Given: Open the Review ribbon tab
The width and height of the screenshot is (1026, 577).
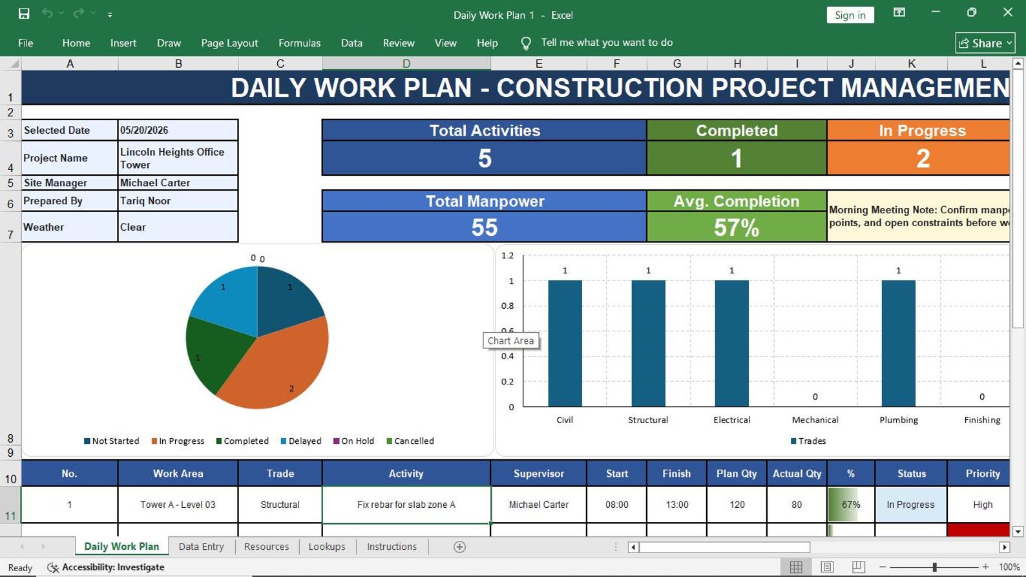Looking at the screenshot, I should click(x=399, y=43).
